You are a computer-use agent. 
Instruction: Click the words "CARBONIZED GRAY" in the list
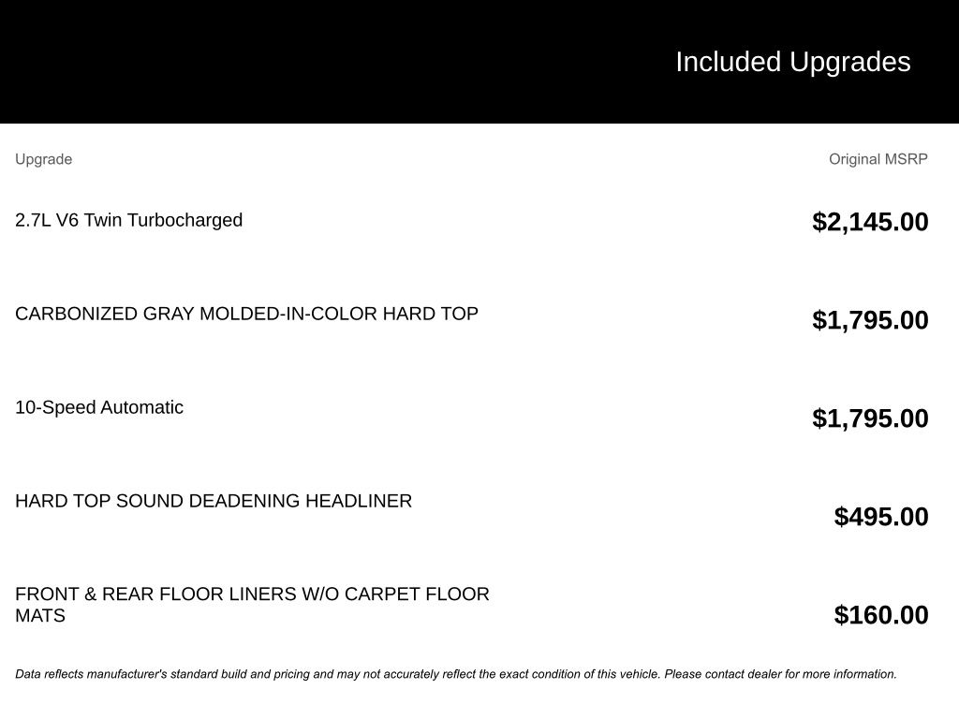coord(76,314)
